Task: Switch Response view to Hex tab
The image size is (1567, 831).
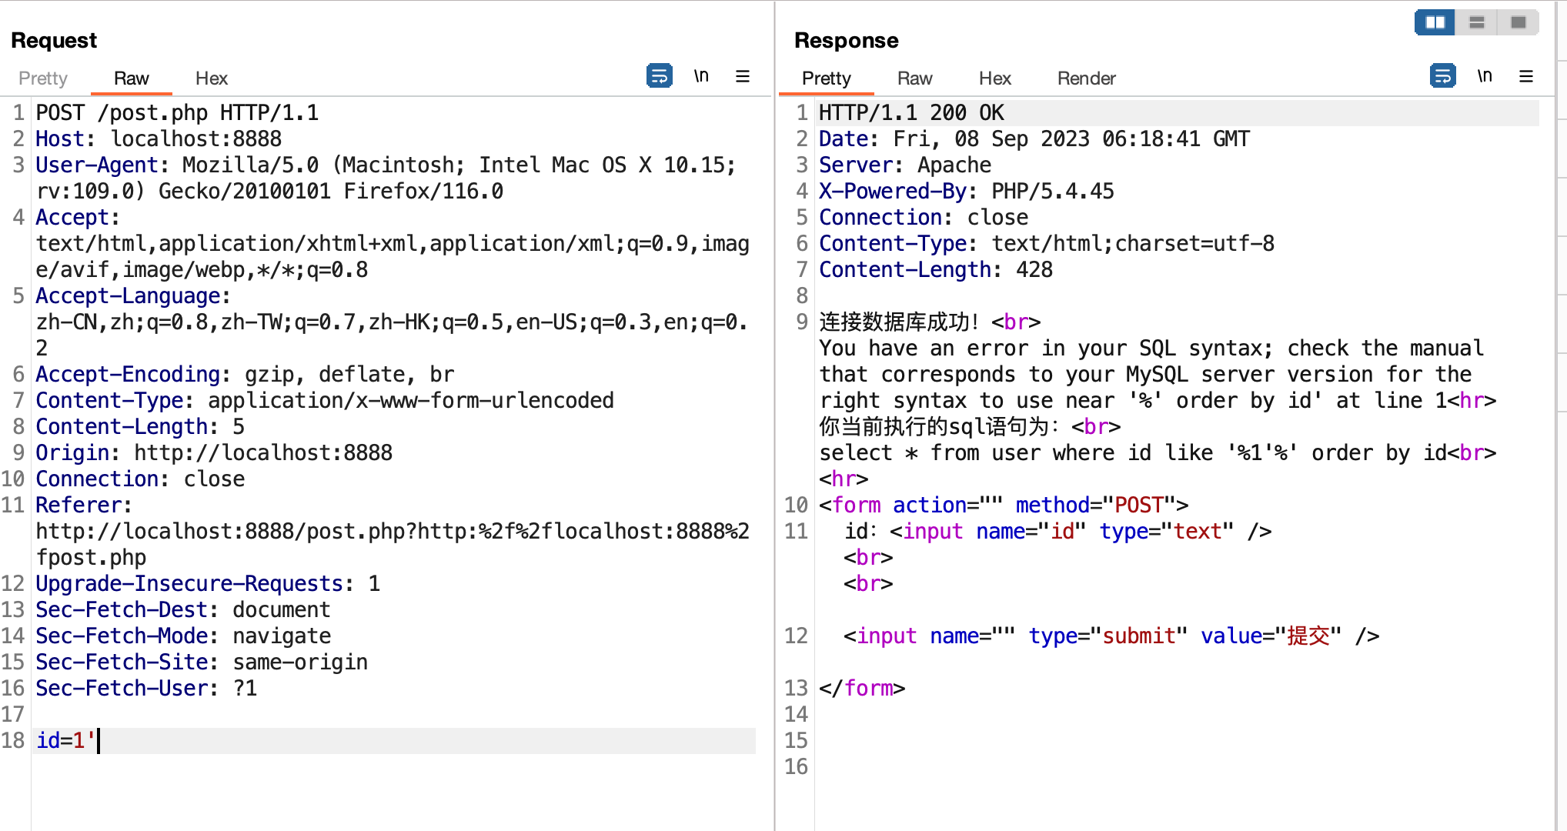Action: (995, 78)
